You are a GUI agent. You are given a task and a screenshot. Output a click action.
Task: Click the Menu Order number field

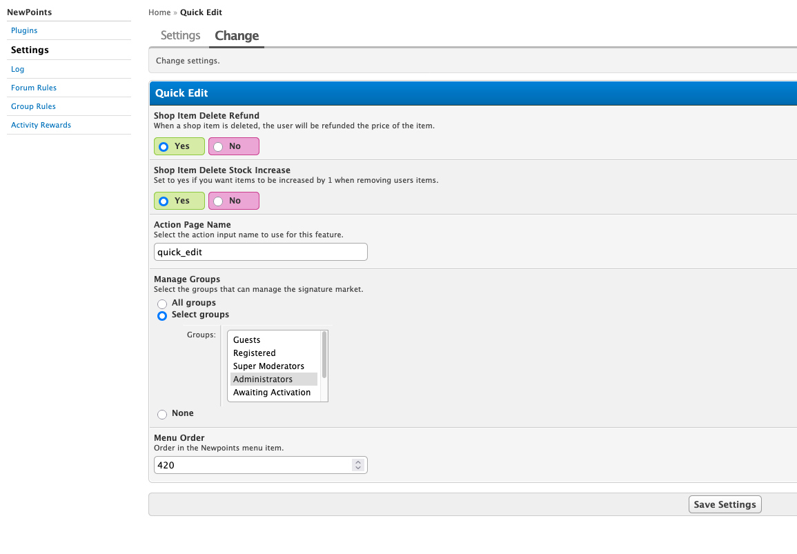pyautogui.click(x=253, y=466)
